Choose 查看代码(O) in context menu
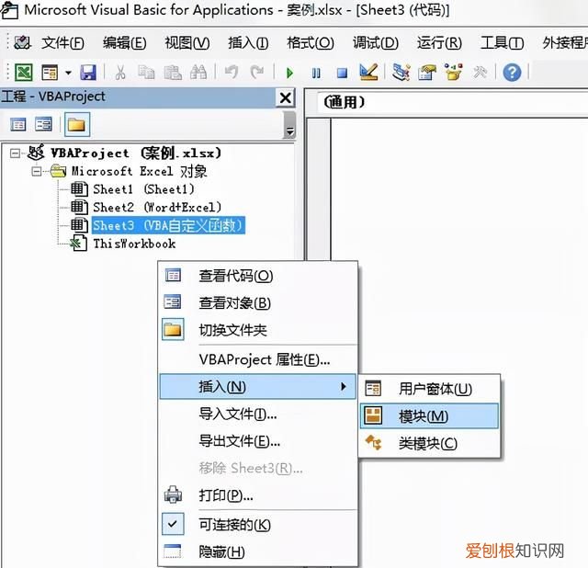 [x=257, y=276]
